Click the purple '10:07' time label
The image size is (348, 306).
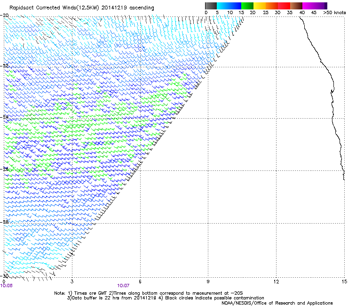(123, 286)
